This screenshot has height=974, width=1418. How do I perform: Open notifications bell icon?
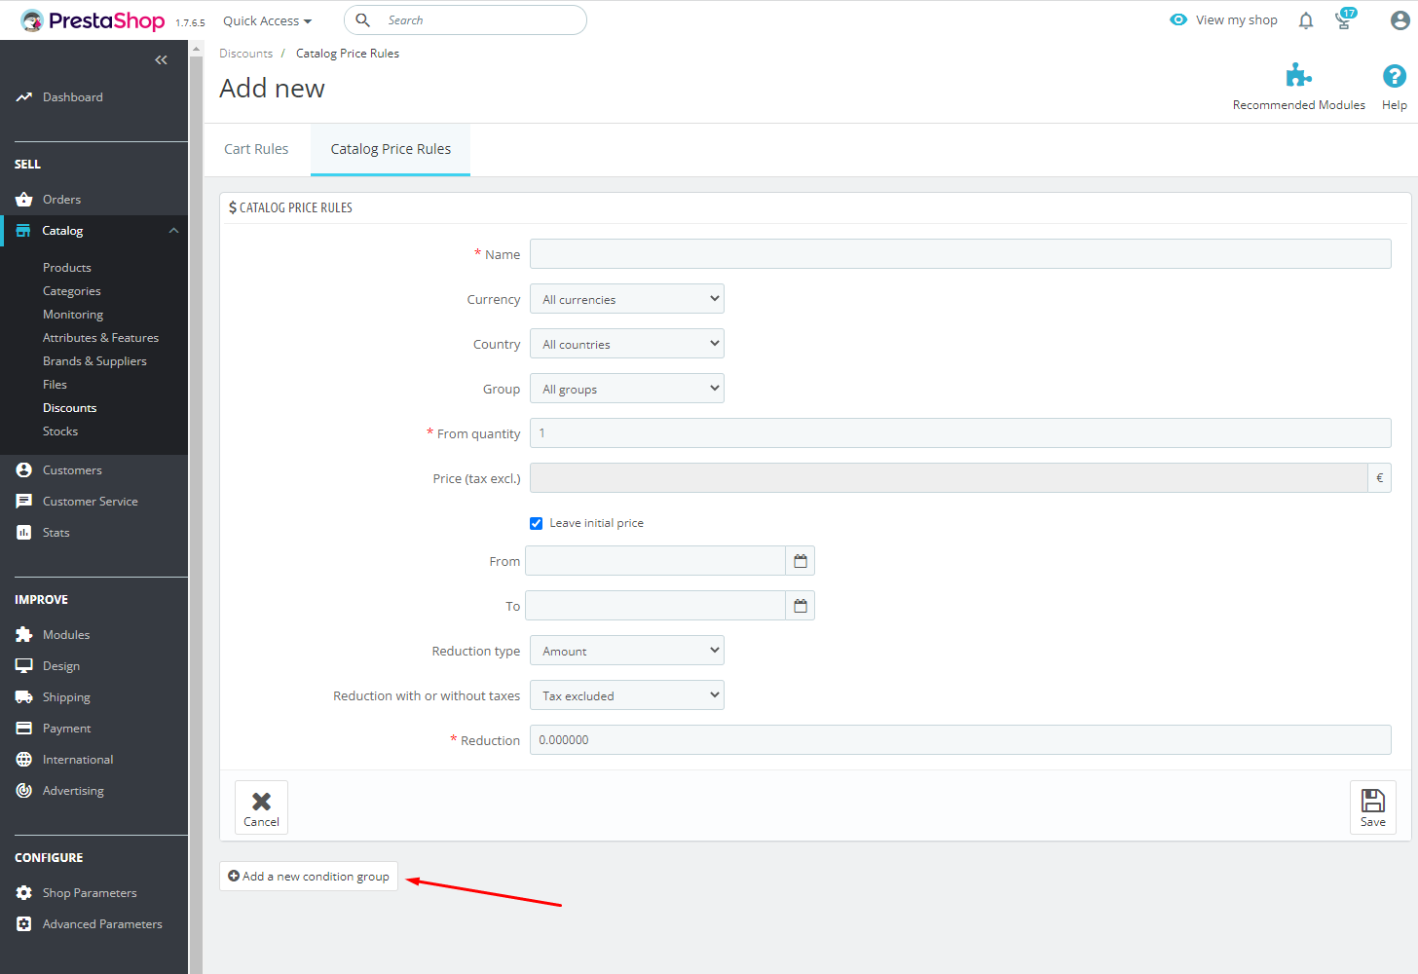coord(1306,20)
